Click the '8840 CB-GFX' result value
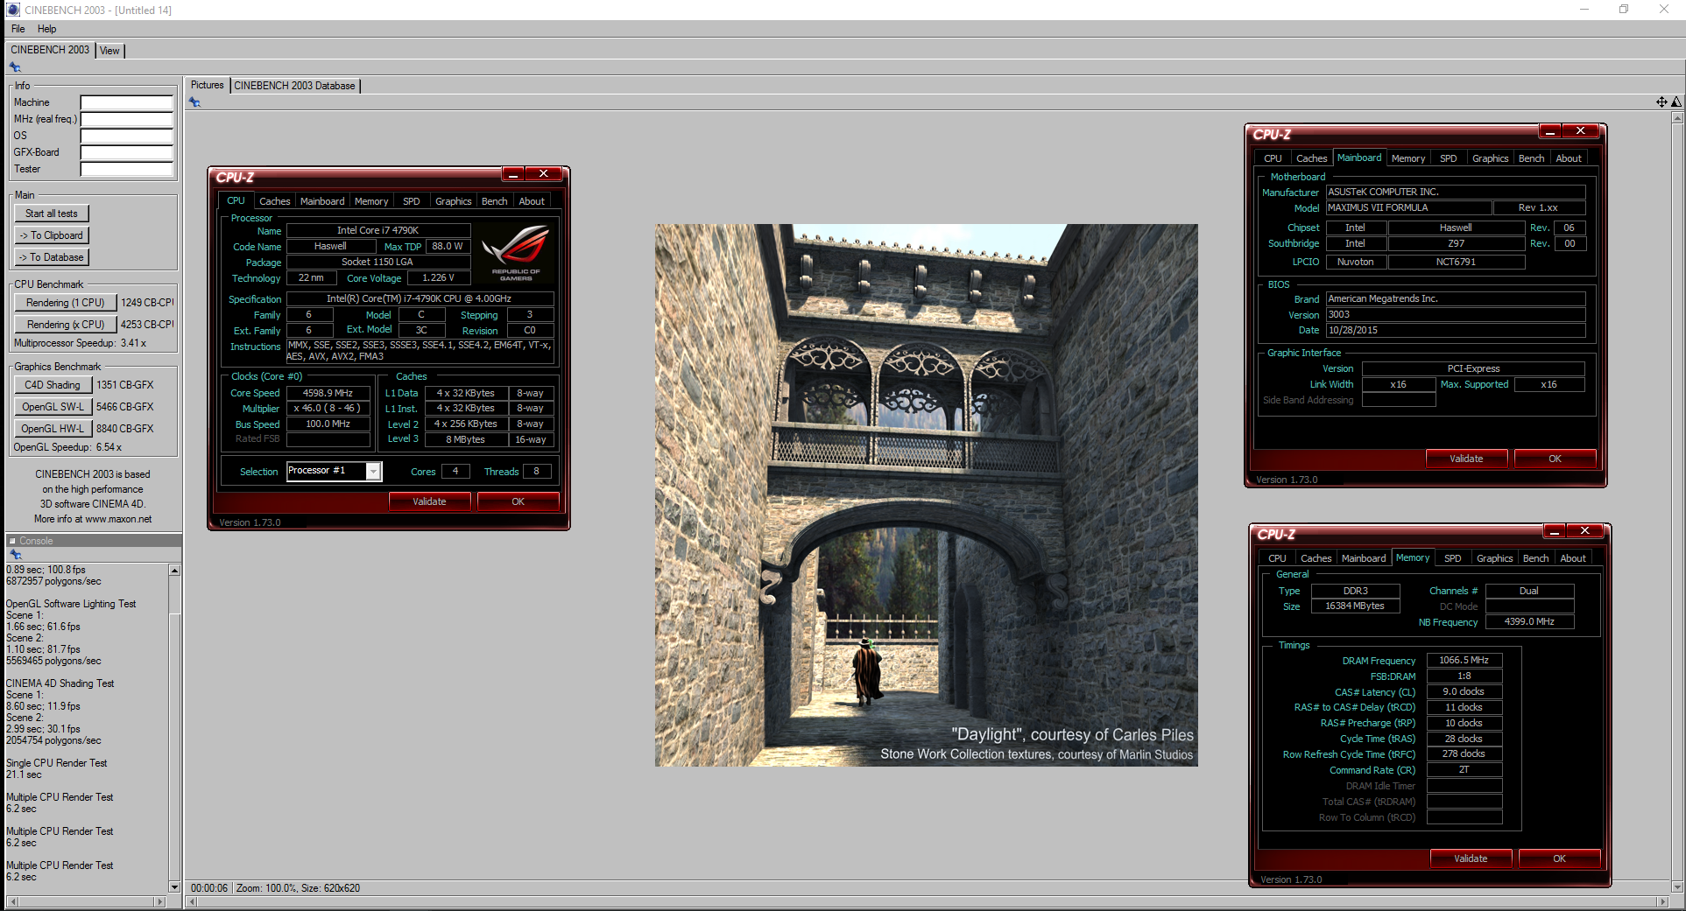The width and height of the screenshot is (1686, 911). tap(125, 429)
